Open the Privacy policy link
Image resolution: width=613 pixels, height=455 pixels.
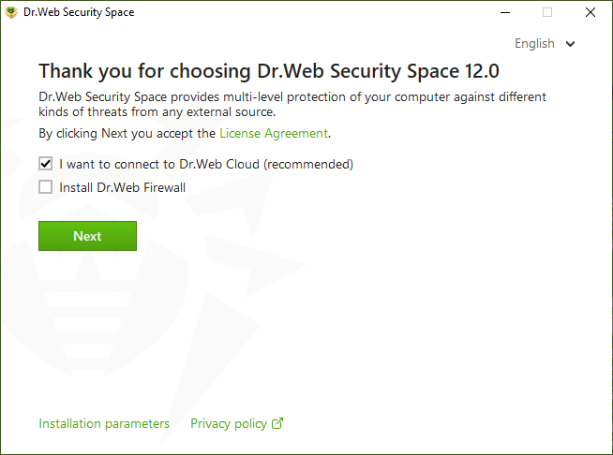(229, 423)
